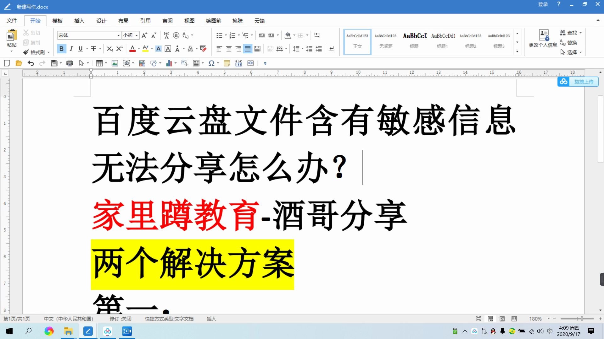Open the File menu

12,21
